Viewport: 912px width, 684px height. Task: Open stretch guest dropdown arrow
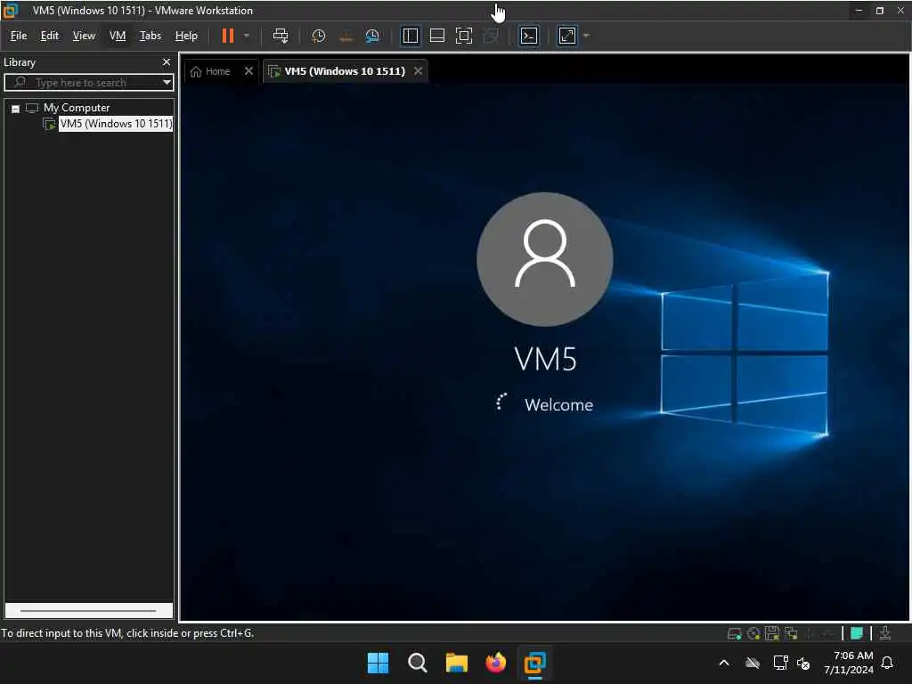click(586, 36)
